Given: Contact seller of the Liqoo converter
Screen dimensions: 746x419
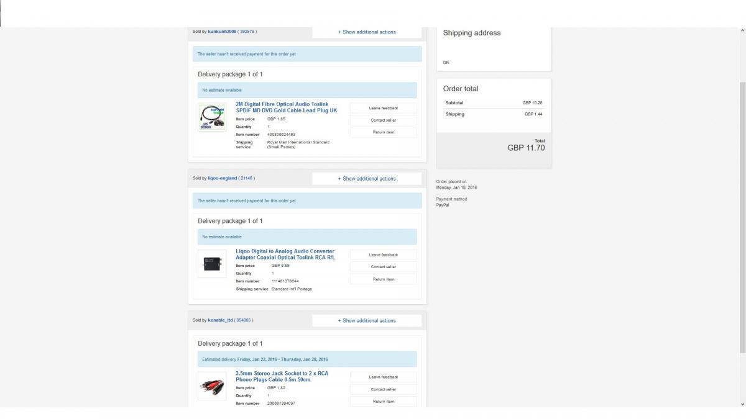Looking at the screenshot, I should pos(384,267).
